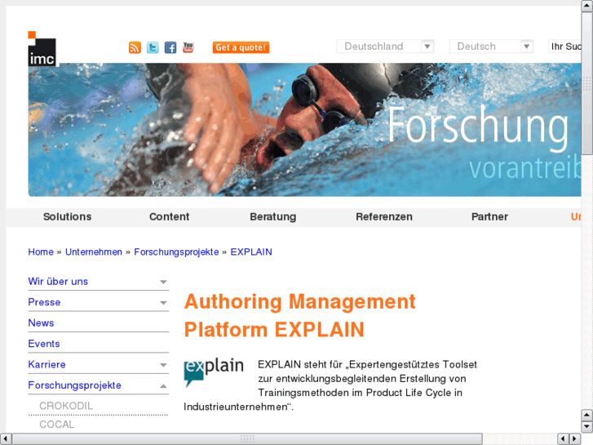Image resolution: width=593 pixels, height=445 pixels.
Task: Select the COCAL project item
Action: (x=57, y=425)
